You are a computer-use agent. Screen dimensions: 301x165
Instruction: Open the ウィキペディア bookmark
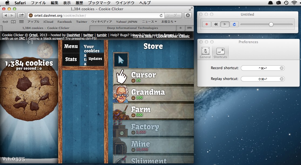(102, 22)
